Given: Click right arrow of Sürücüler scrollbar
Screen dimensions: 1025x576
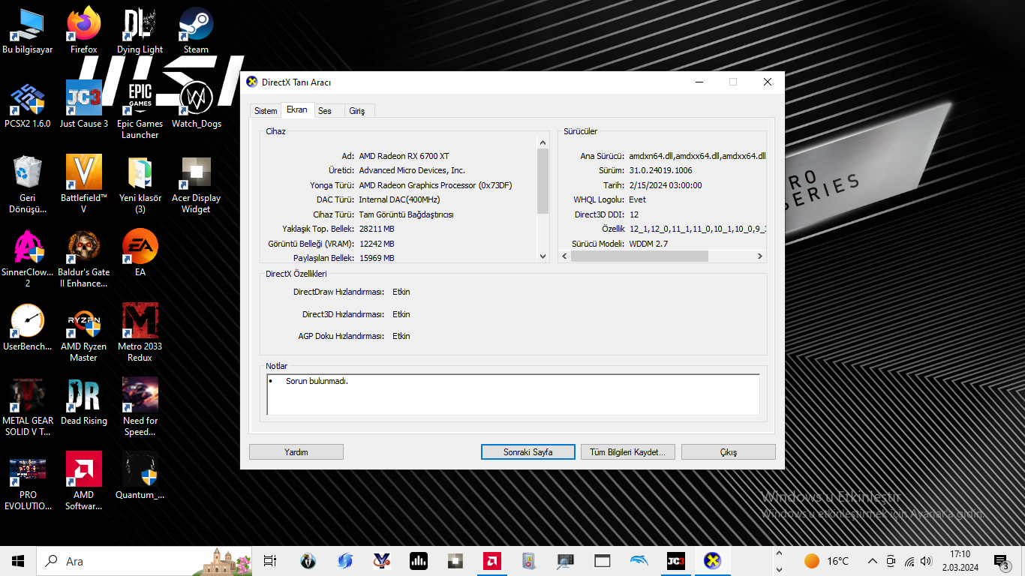Looking at the screenshot, I should [759, 256].
